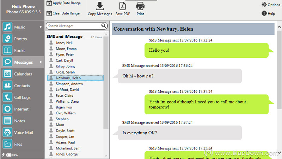
Task: Select the conversation with Doyle, Scott
Action: [75, 131]
